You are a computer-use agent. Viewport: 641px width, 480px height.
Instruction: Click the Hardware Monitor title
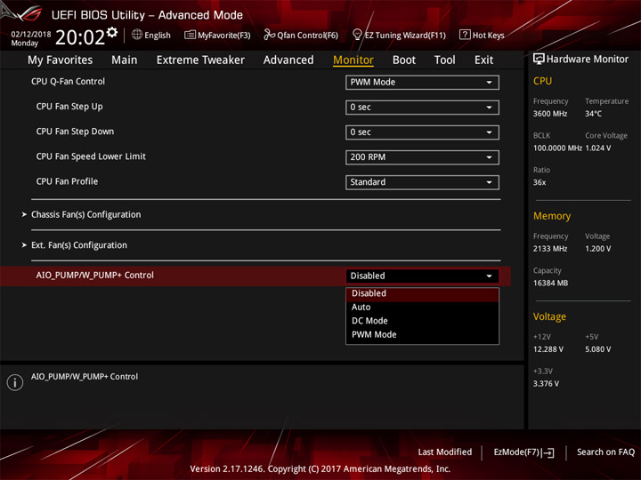[588, 60]
